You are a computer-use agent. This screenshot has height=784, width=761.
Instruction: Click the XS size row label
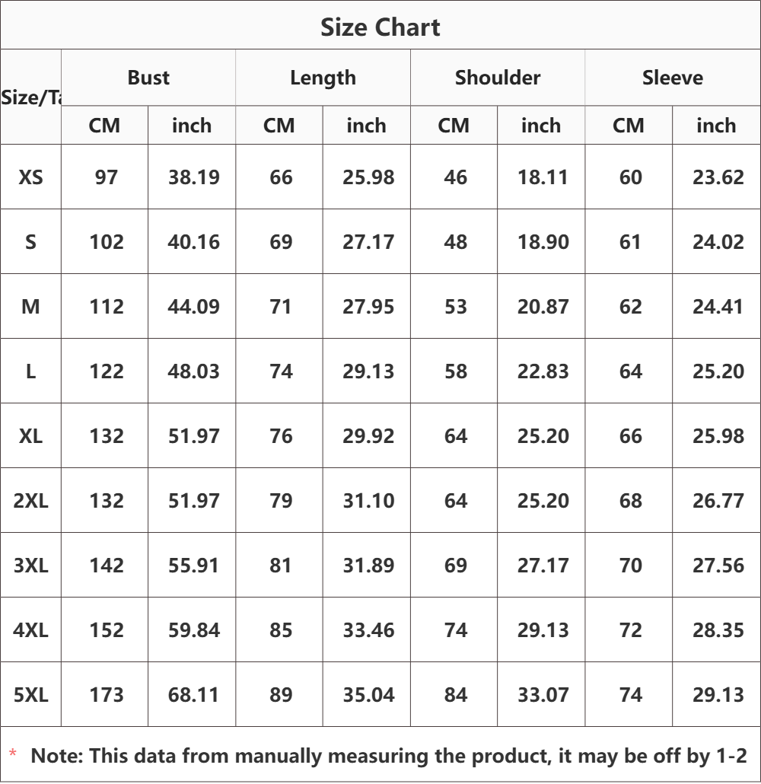pyautogui.click(x=30, y=177)
